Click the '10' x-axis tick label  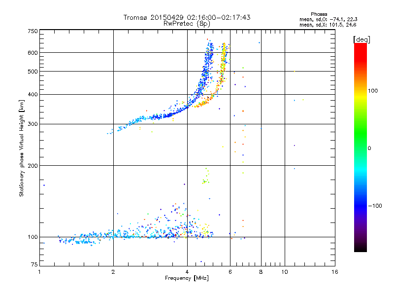(x=285, y=272)
